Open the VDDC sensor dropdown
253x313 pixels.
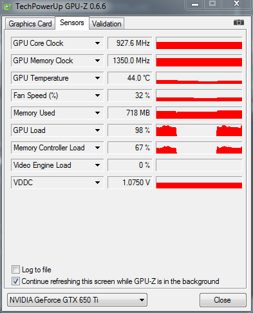coord(97,183)
